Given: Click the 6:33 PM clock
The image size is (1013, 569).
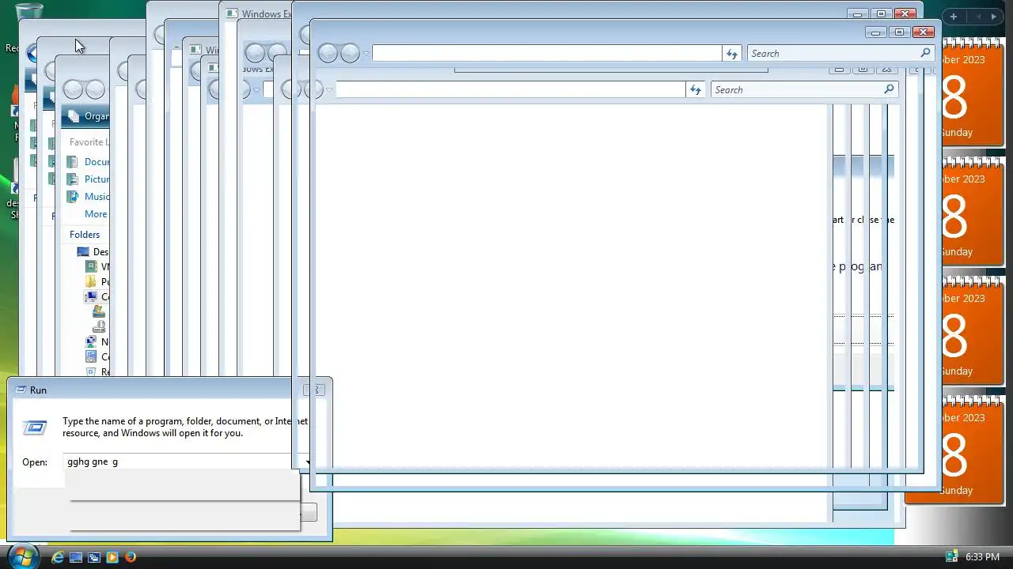Looking at the screenshot, I should pyautogui.click(x=982, y=557).
